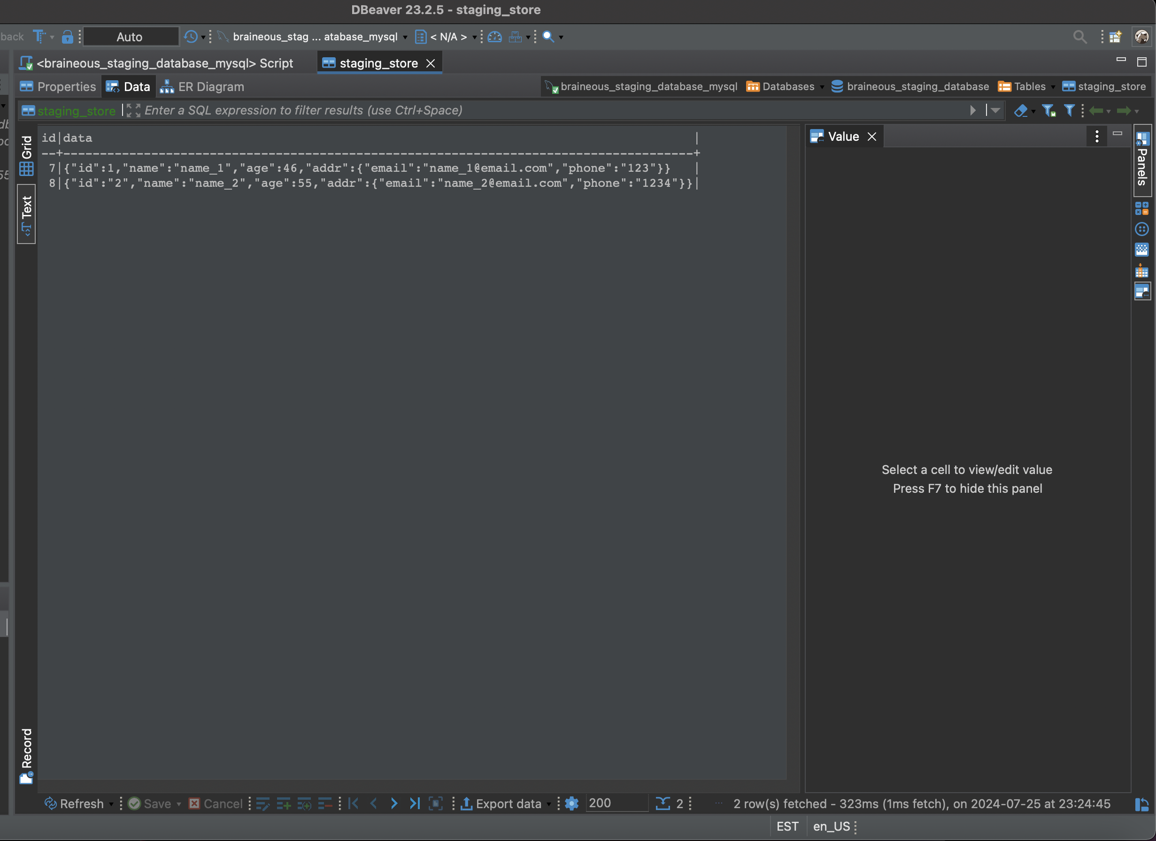Click the navigate to last row icon
The image size is (1156, 841).
415,803
